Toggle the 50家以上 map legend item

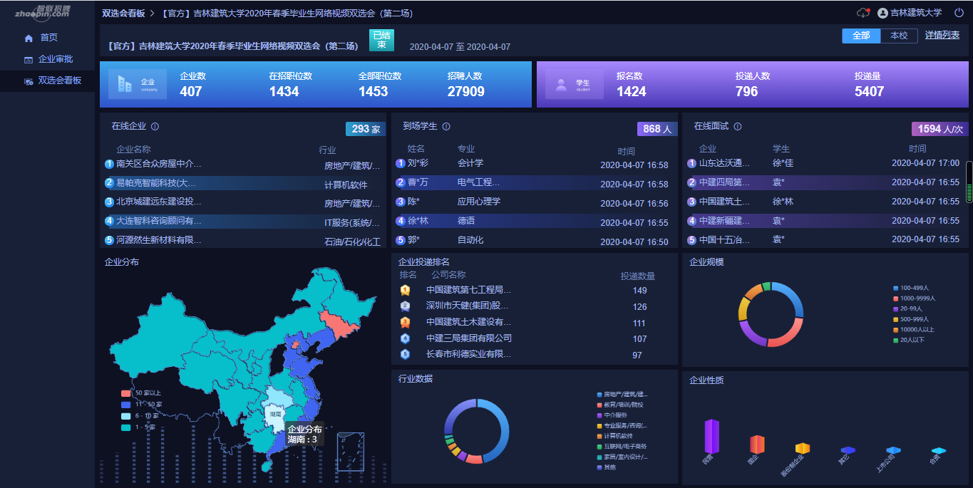coord(142,393)
